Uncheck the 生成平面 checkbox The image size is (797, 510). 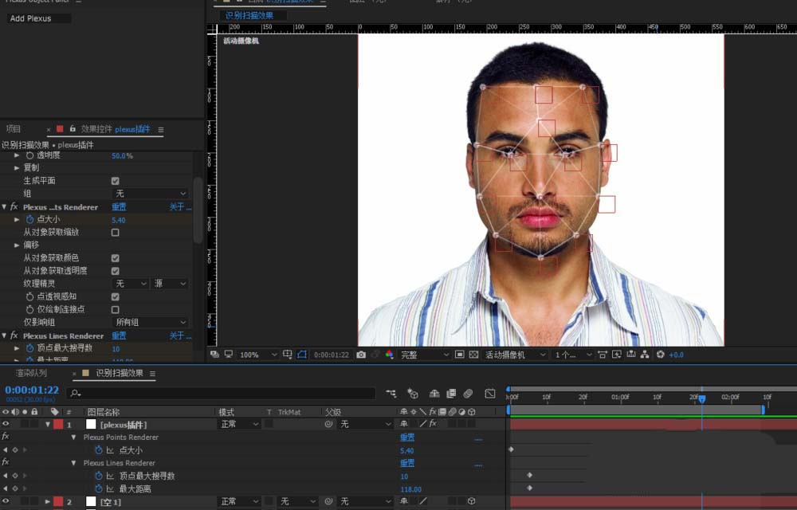point(115,181)
